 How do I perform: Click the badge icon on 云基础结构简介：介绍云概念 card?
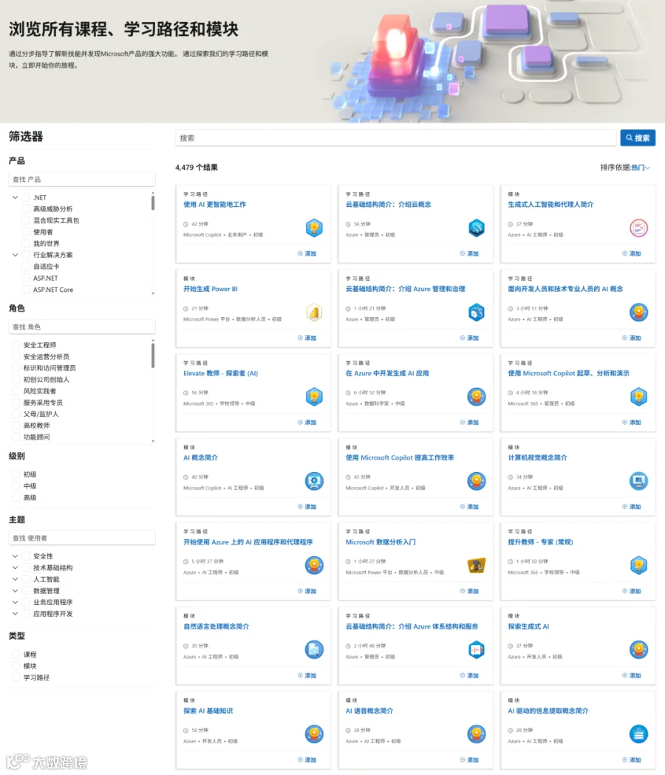coord(476,228)
